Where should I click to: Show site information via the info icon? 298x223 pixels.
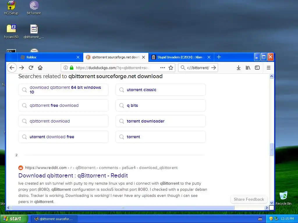point(65,68)
